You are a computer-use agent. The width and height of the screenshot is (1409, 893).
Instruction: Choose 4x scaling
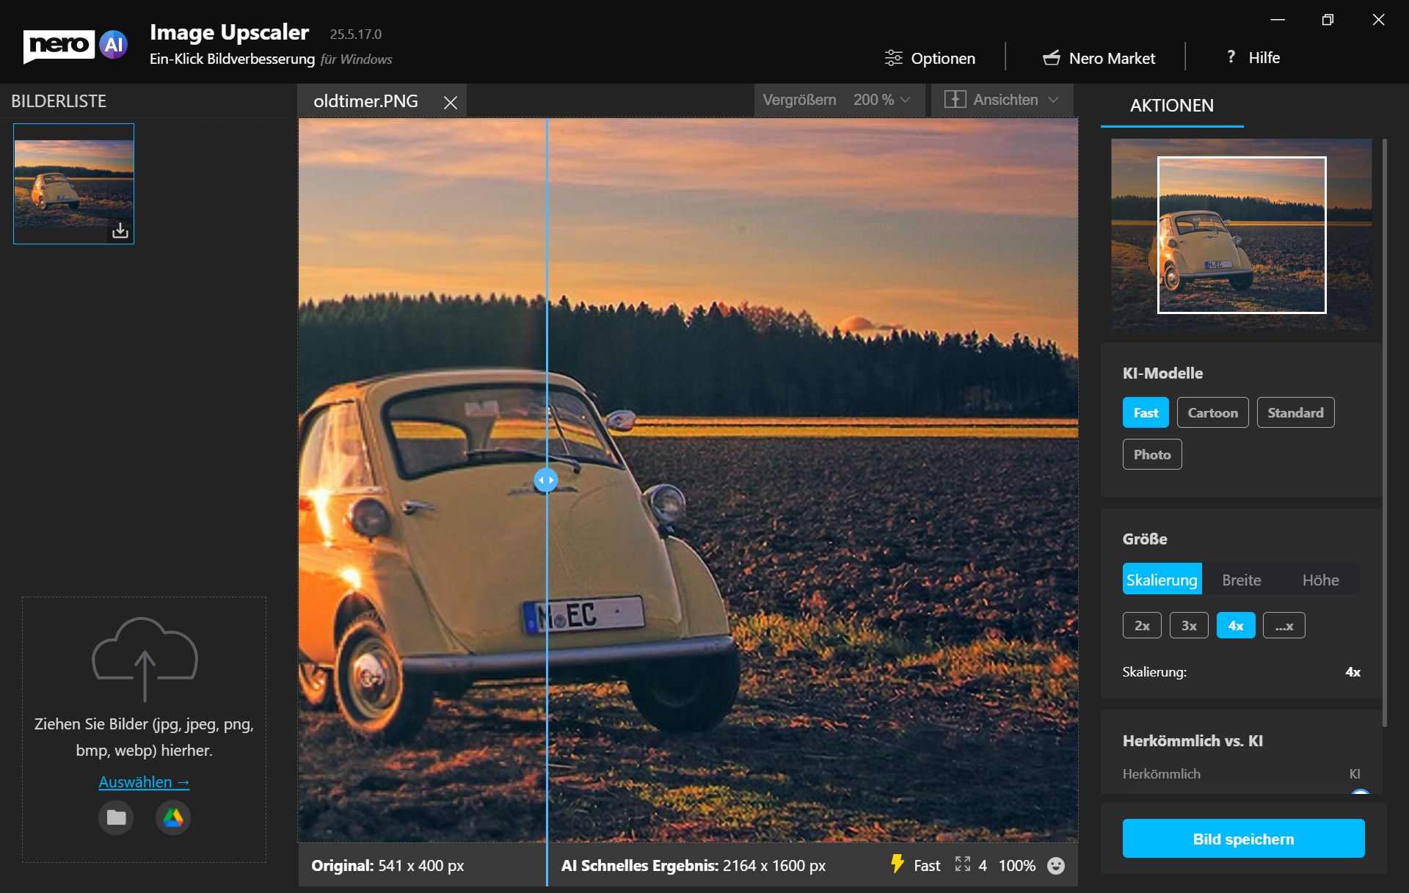pos(1236,625)
